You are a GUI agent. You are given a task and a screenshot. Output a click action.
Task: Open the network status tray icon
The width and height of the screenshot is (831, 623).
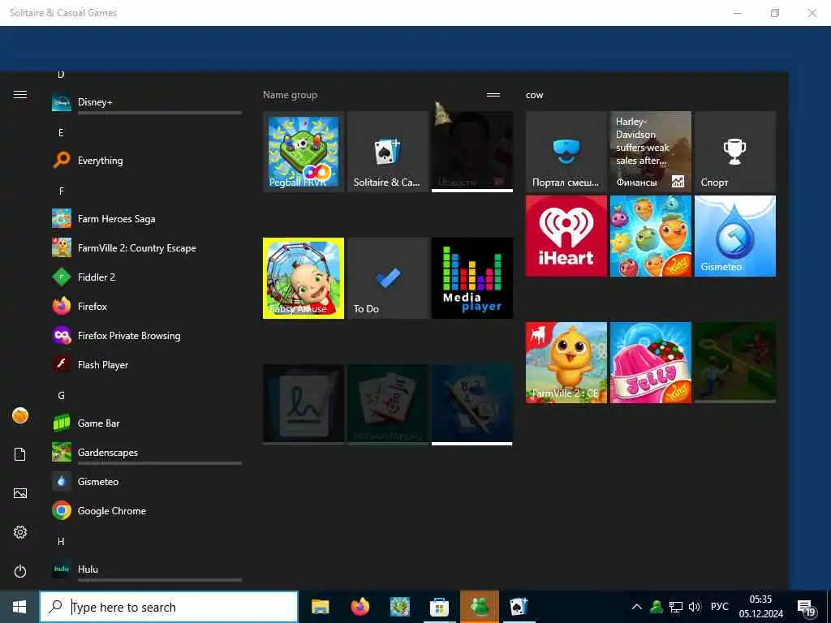coord(676,607)
